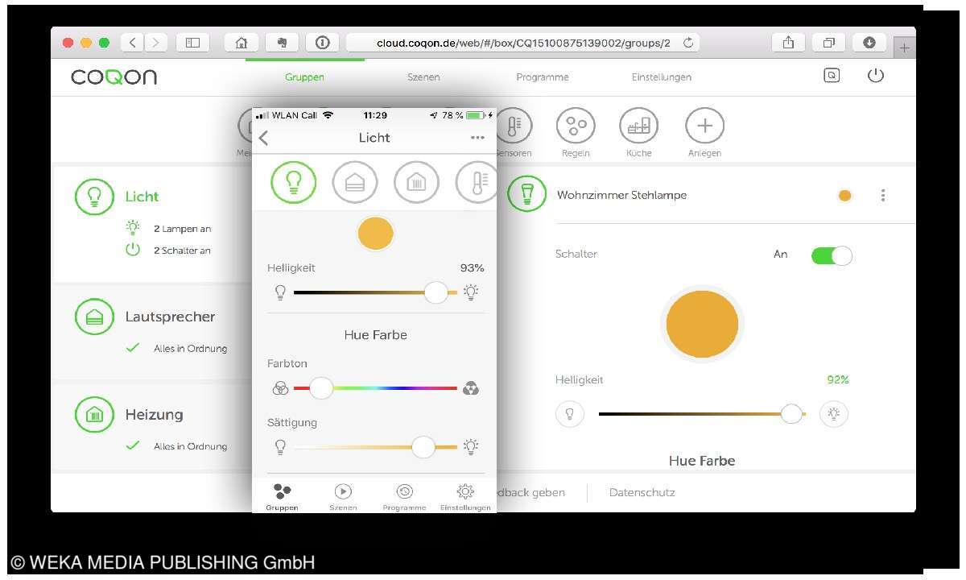The height and width of the screenshot is (580, 966).
Task: Reload the page in Safari
Action: [688, 43]
